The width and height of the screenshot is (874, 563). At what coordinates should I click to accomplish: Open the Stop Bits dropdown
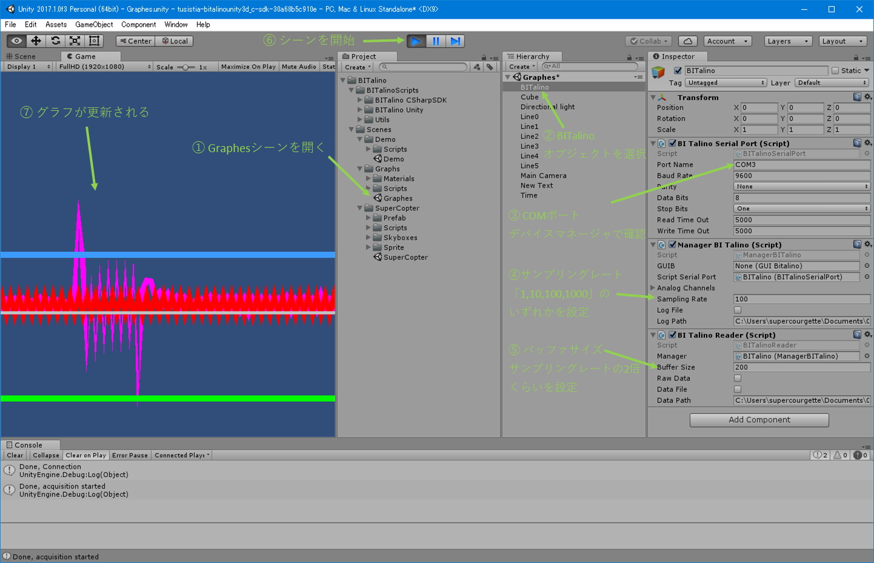[x=802, y=208]
